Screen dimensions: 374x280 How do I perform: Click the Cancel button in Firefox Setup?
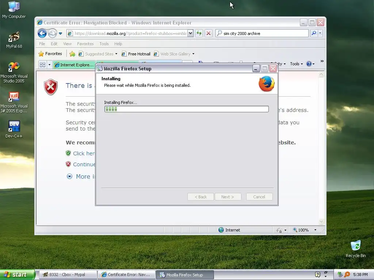click(259, 197)
